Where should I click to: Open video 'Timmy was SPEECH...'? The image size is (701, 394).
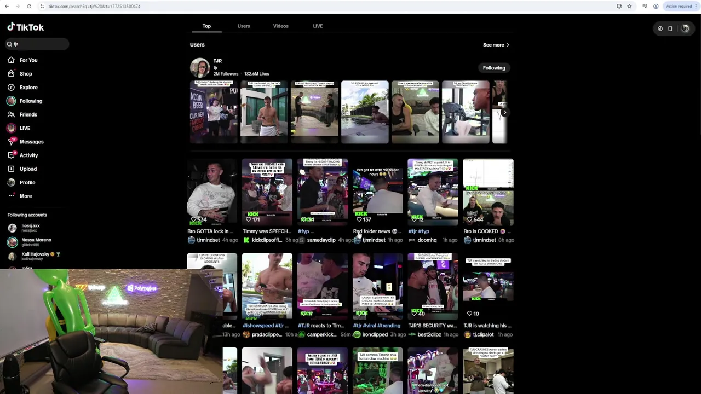267,192
